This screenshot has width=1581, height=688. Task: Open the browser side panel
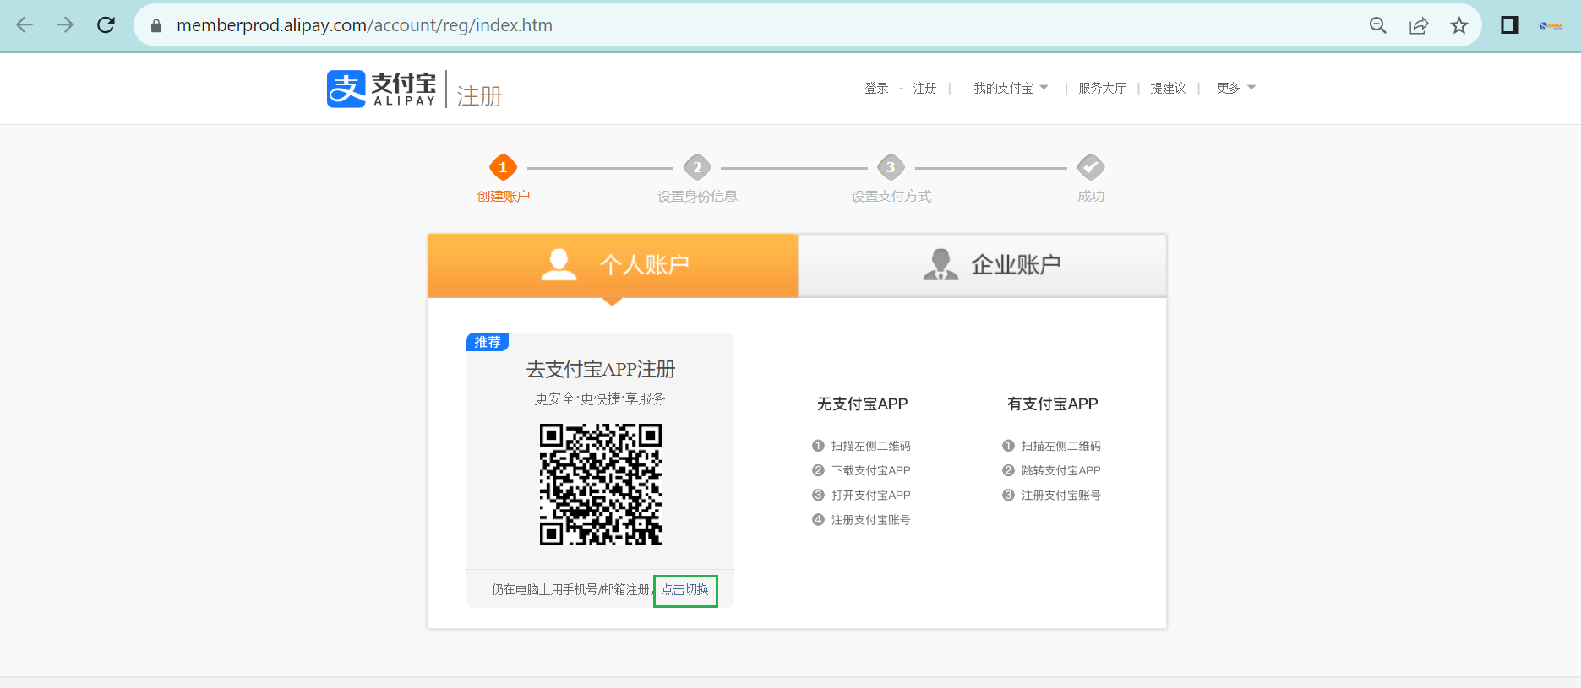point(1510,25)
